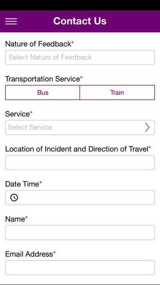This screenshot has width=160, height=285.
Task: Tap the Select Service placeholder text
Action: click(30, 127)
